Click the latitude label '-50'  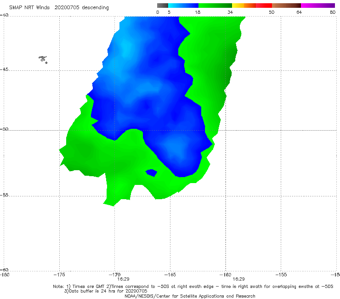(4, 129)
